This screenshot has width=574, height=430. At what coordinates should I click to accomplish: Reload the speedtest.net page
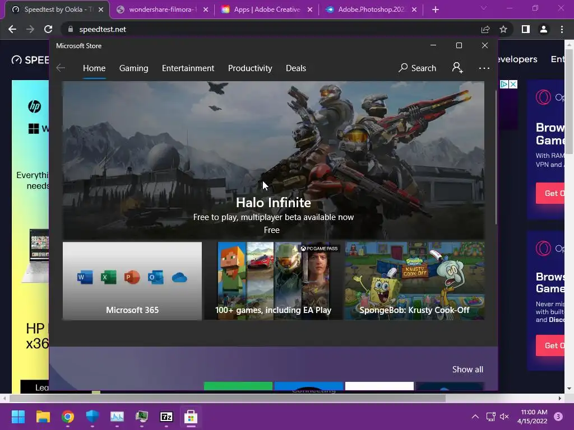(48, 29)
